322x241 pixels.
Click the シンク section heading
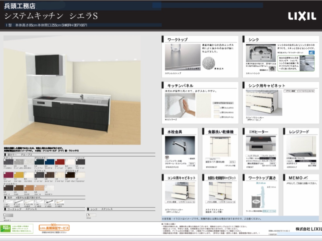pyautogui.click(x=254, y=39)
